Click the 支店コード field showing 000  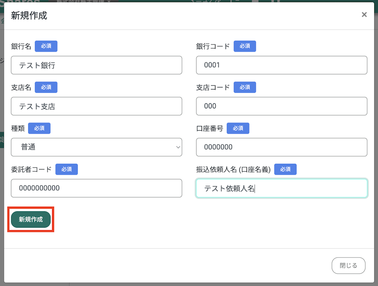(x=281, y=106)
